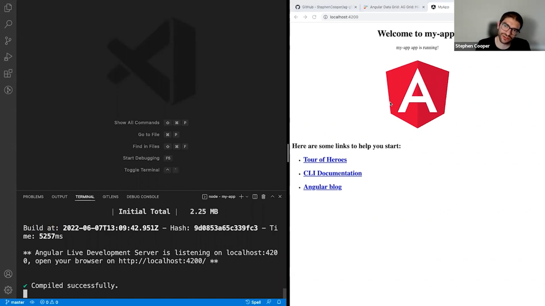Maximize the panel with the chevron-up arrow
545x306 pixels.
coord(272,197)
